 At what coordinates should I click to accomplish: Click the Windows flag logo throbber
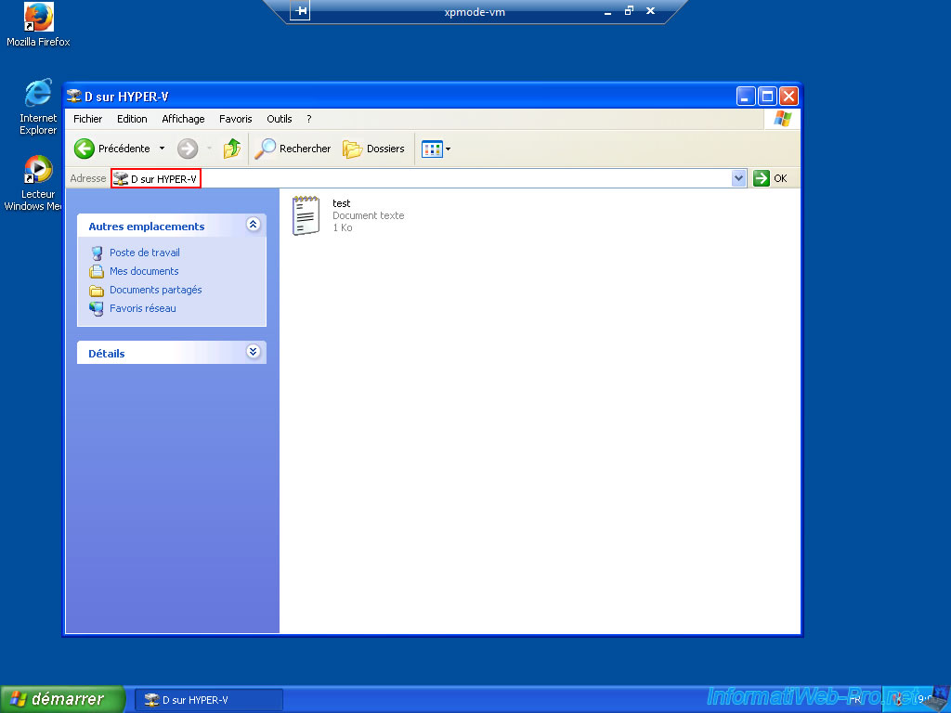[782, 119]
